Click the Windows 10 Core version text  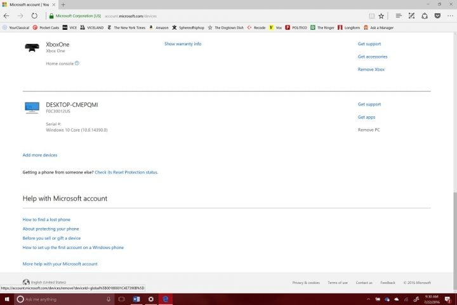point(77,130)
